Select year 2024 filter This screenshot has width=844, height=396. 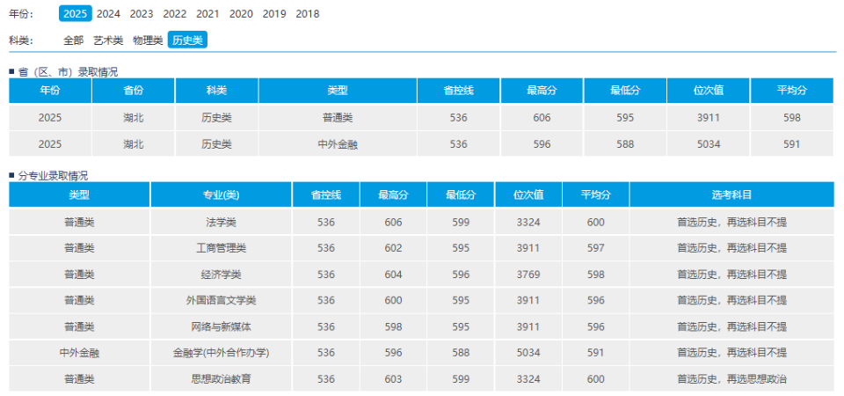point(108,14)
